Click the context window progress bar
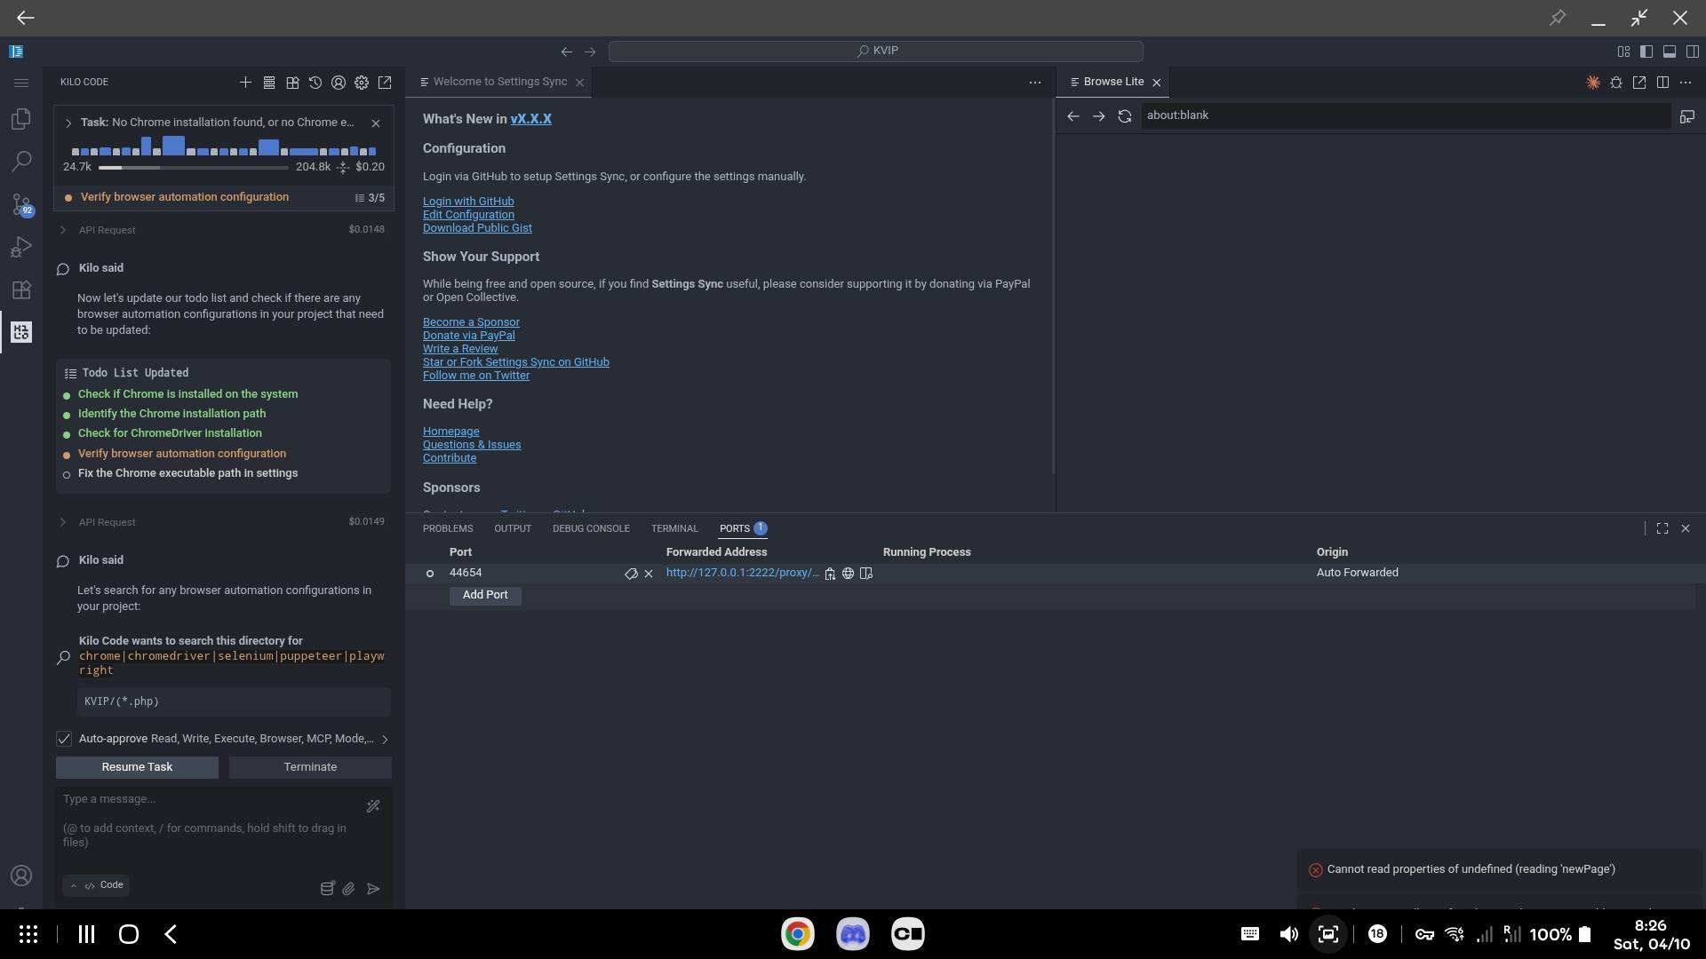1706x959 pixels. coord(193,167)
